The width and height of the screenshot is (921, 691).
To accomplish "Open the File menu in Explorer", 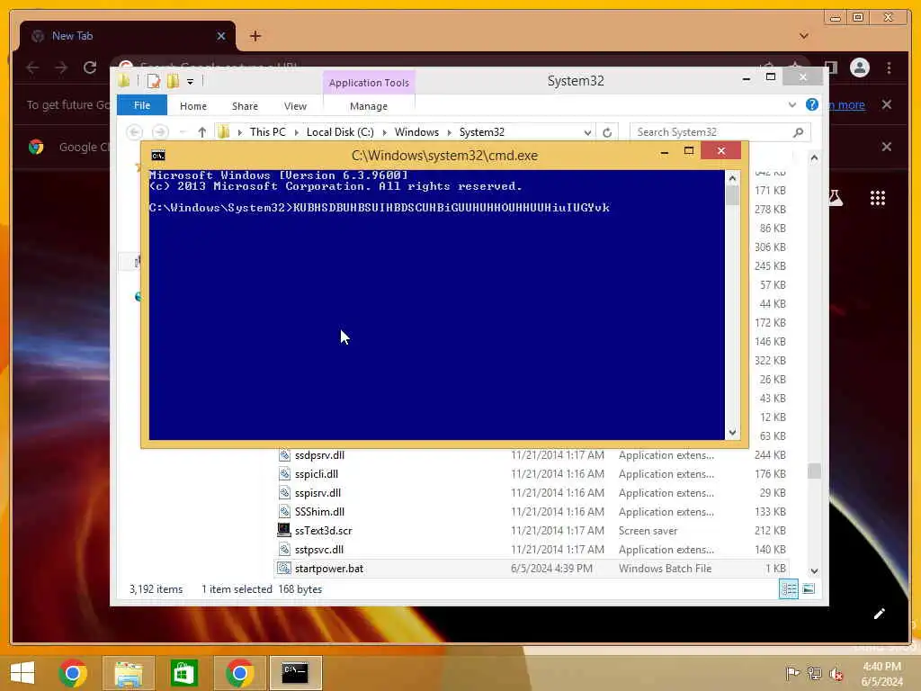I will tap(142, 105).
